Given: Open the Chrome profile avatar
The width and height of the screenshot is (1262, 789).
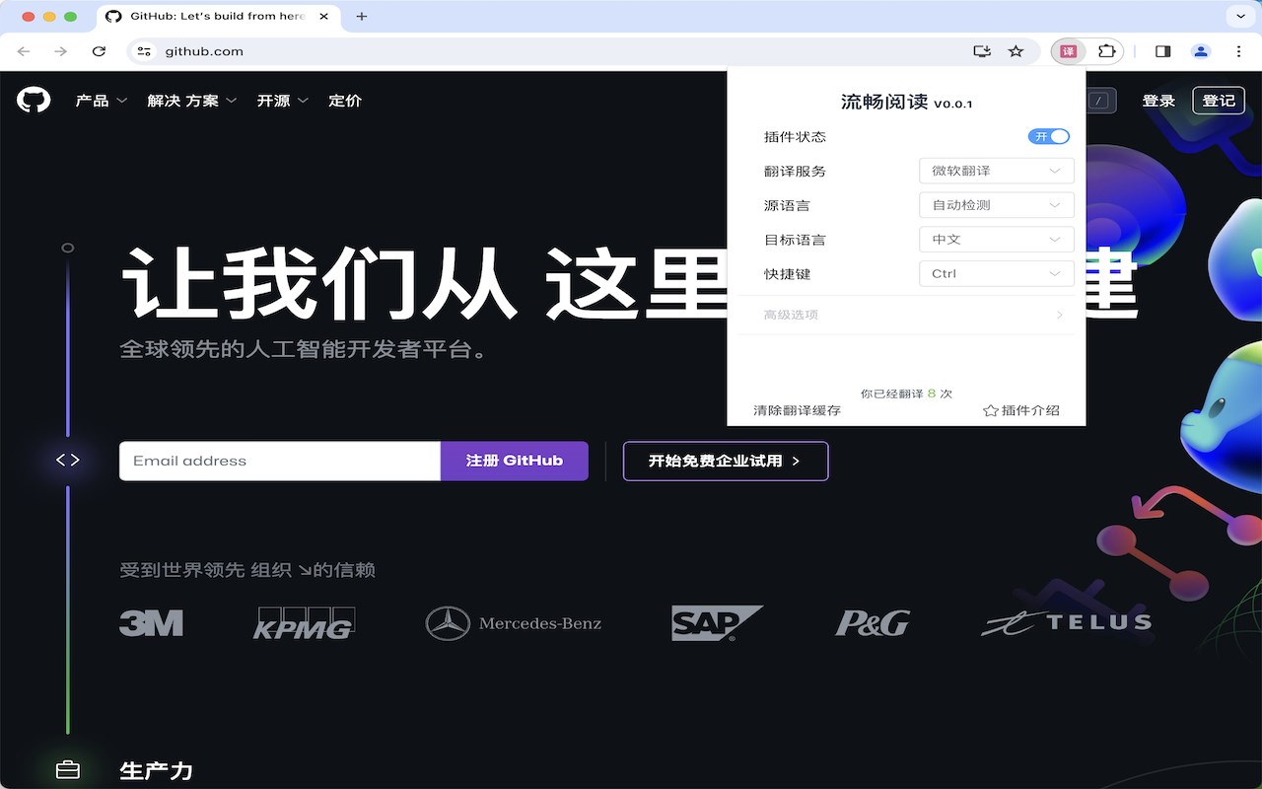Looking at the screenshot, I should pyautogui.click(x=1200, y=51).
